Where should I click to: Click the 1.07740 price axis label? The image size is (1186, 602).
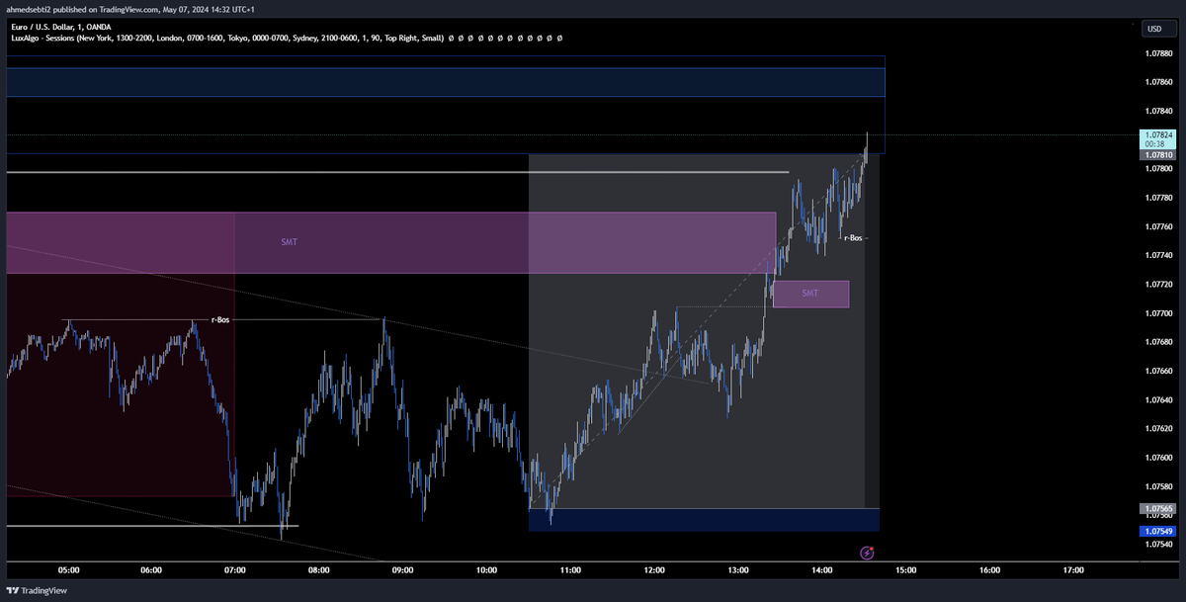click(1157, 255)
